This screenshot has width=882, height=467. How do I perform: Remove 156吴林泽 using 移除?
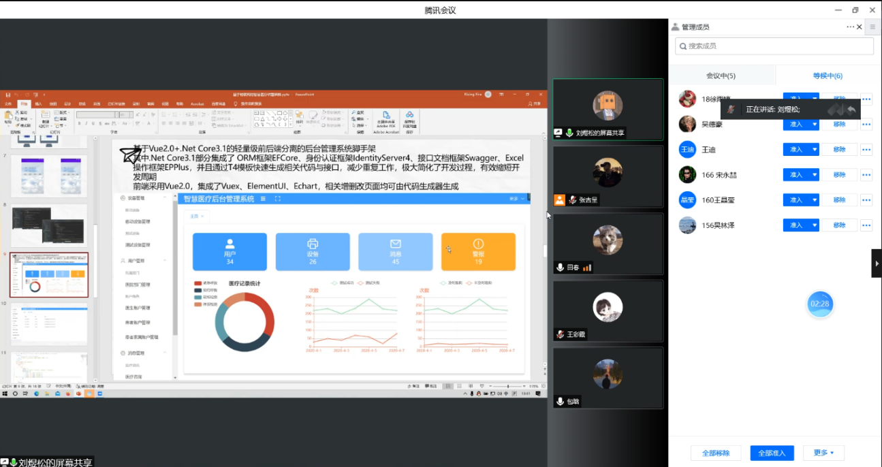click(x=839, y=225)
